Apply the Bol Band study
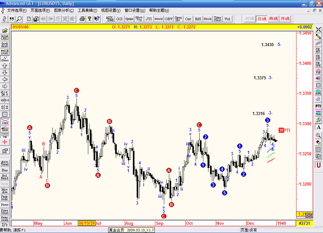This screenshot has width=323, height=233. [x=5, y=177]
